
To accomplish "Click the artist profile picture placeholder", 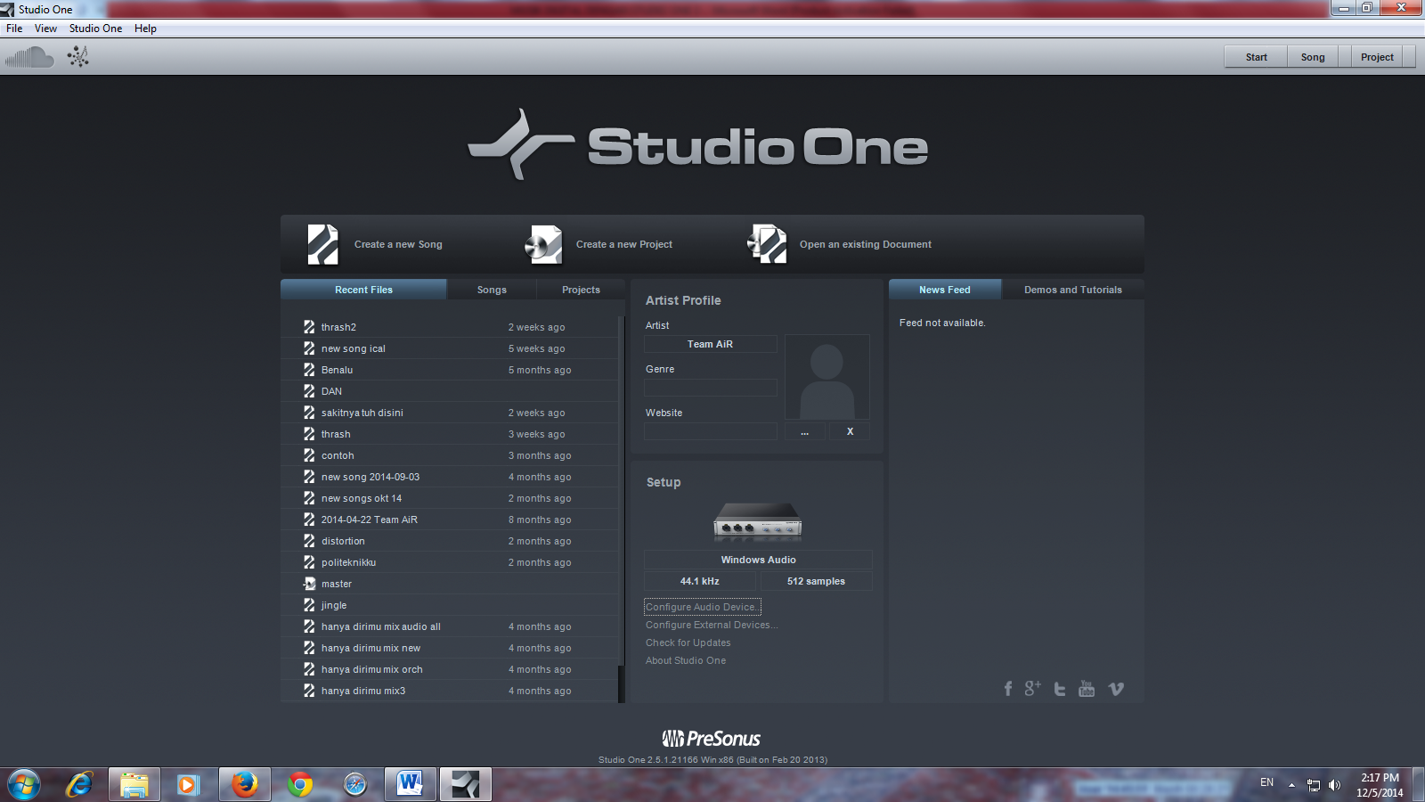I will [827, 377].
